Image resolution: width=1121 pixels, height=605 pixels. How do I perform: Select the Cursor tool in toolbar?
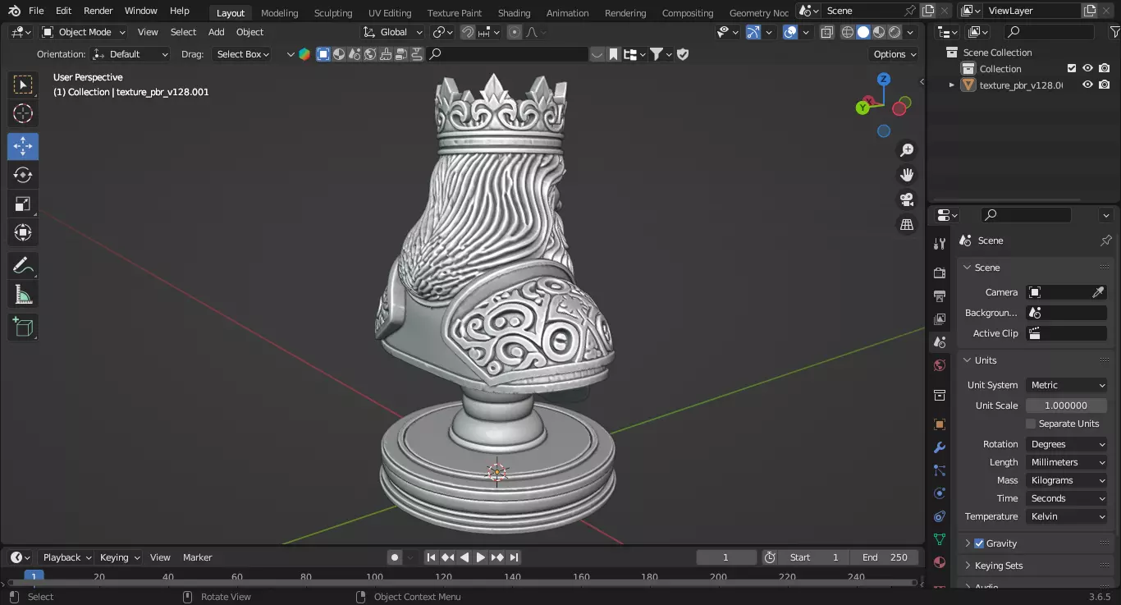point(23,113)
